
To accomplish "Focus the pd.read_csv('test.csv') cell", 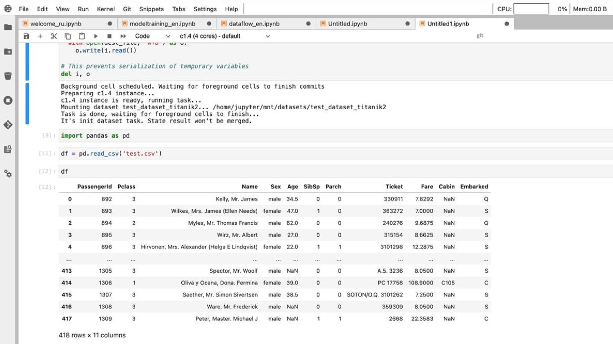I will [x=335, y=154].
